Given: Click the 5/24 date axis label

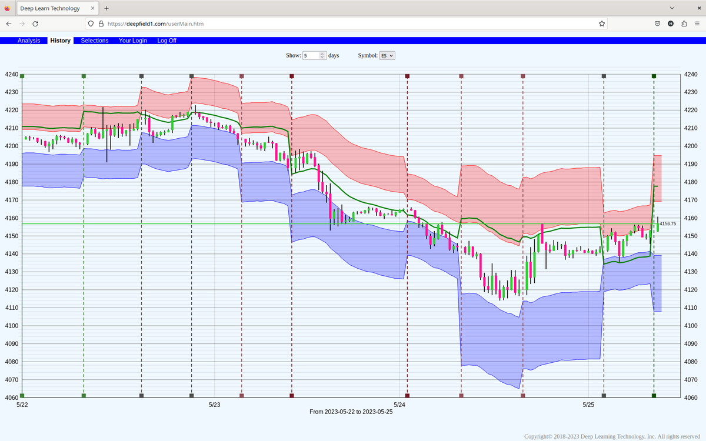Looking at the screenshot, I should [x=399, y=405].
